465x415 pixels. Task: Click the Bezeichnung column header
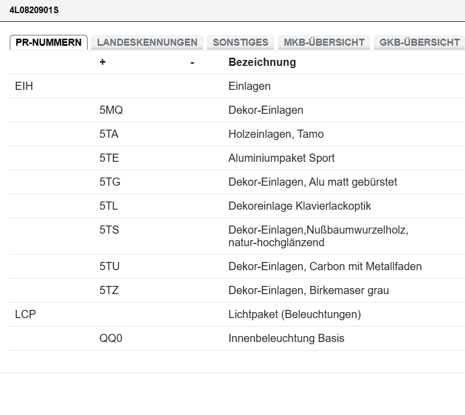tap(262, 62)
